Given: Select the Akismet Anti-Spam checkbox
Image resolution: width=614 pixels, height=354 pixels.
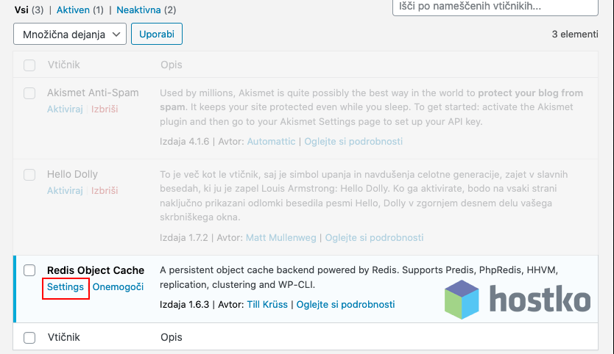Looking at the screenshot, I should point(29,93).
